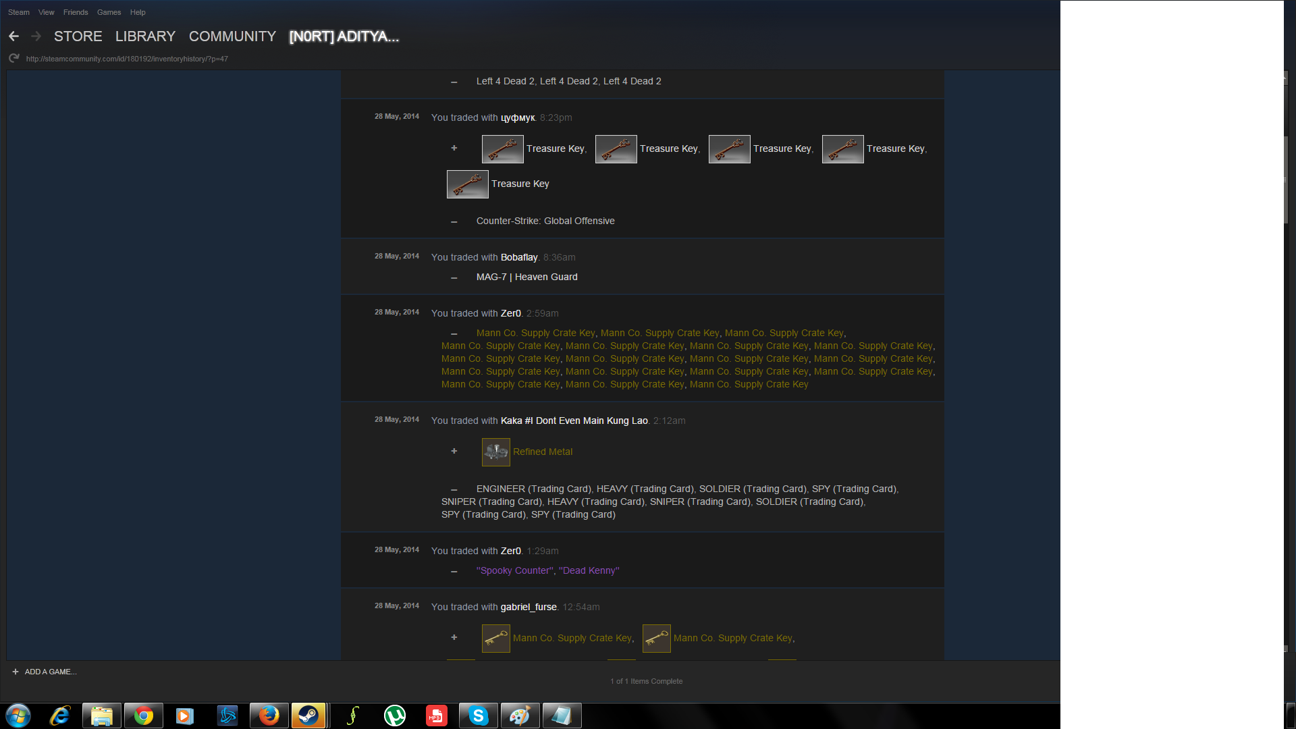Open Google Chrome from the taskbar
The height and width of the screenshot is (729, 1296).
(143, 715)
